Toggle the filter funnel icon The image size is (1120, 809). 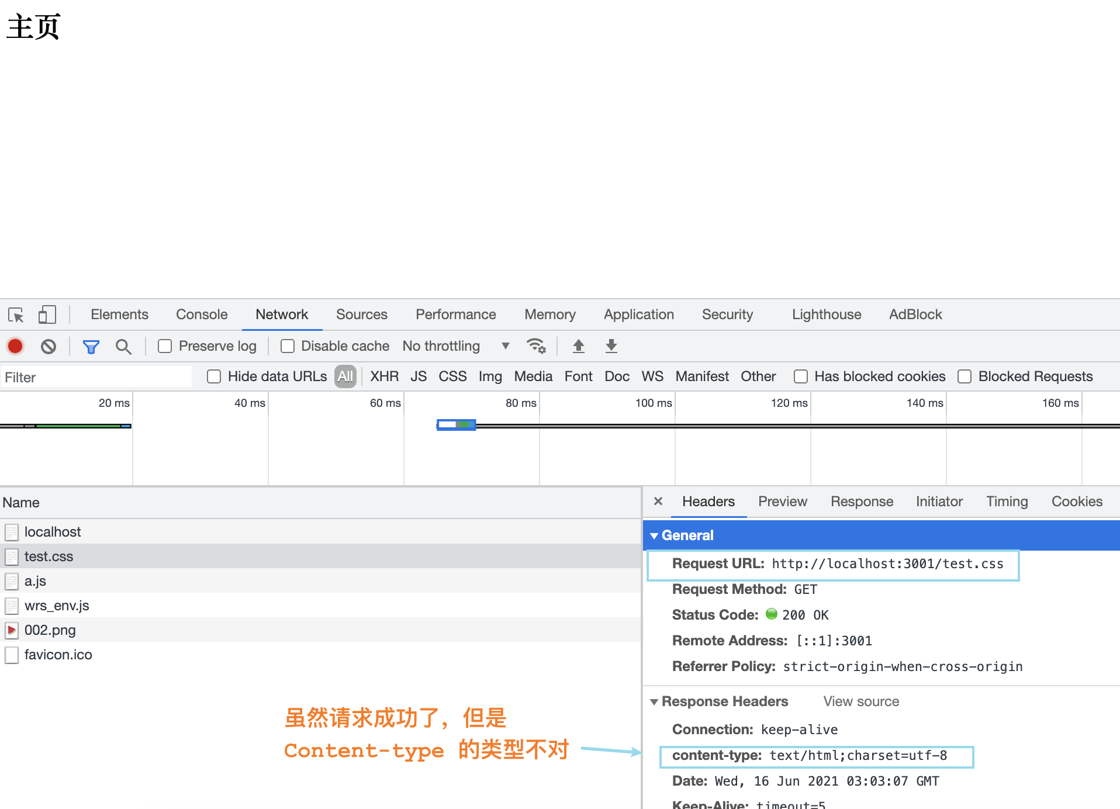[91, 347]
